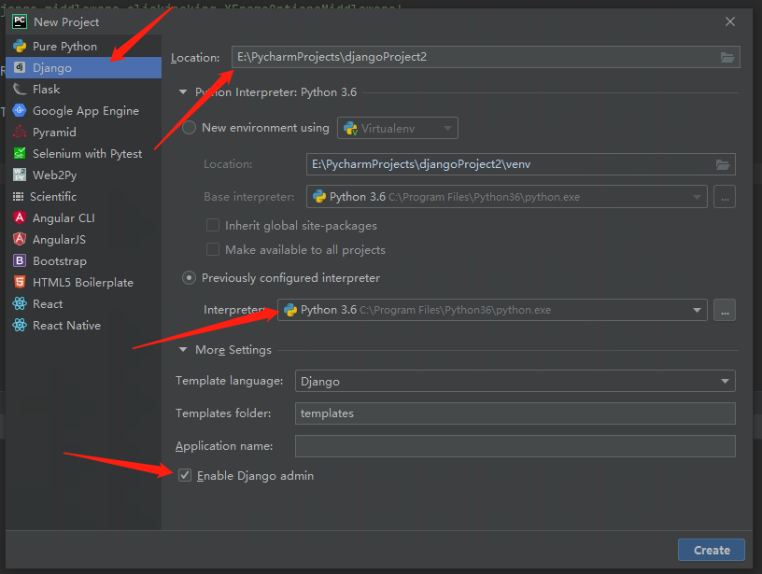Open Template language dropdown
Viewport: 762px width, 574px height.
(x=515, y=381)
